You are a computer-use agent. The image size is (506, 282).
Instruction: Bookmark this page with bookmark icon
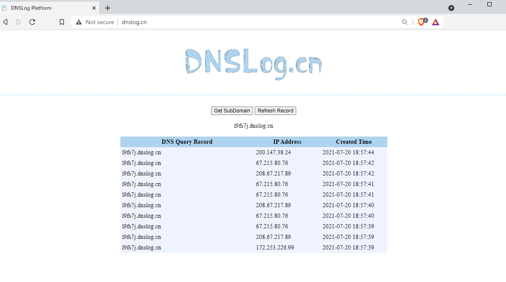coord(62,22)
